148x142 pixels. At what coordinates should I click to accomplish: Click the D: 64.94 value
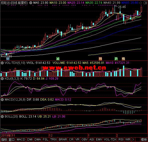point(39,79)
